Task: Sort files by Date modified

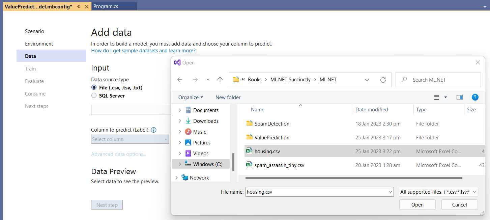Action: [372, 110]
